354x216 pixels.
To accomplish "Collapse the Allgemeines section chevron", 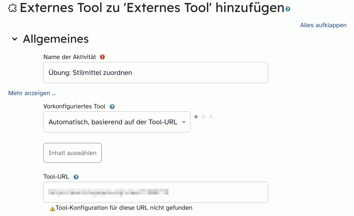I will point(15,39).
